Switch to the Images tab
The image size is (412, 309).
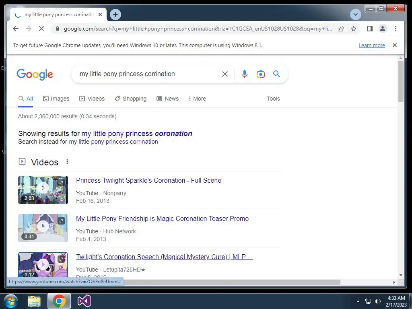(56, 99)
